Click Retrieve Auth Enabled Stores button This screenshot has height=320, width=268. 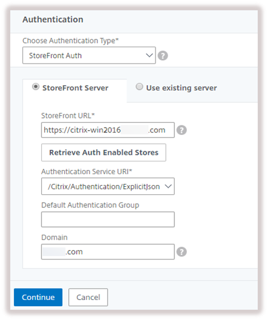[x=103, y=152]
